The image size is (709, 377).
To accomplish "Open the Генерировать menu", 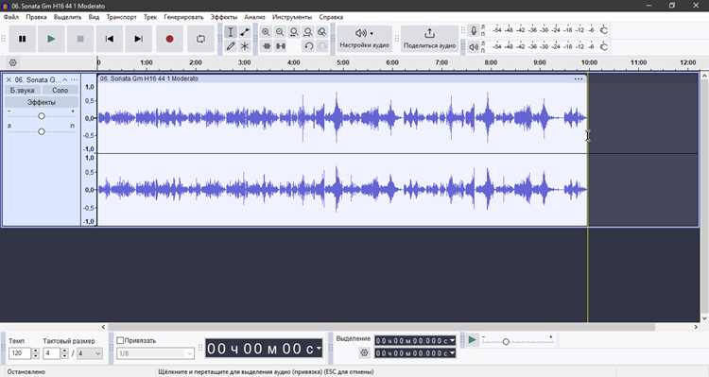I will [183, 17].
